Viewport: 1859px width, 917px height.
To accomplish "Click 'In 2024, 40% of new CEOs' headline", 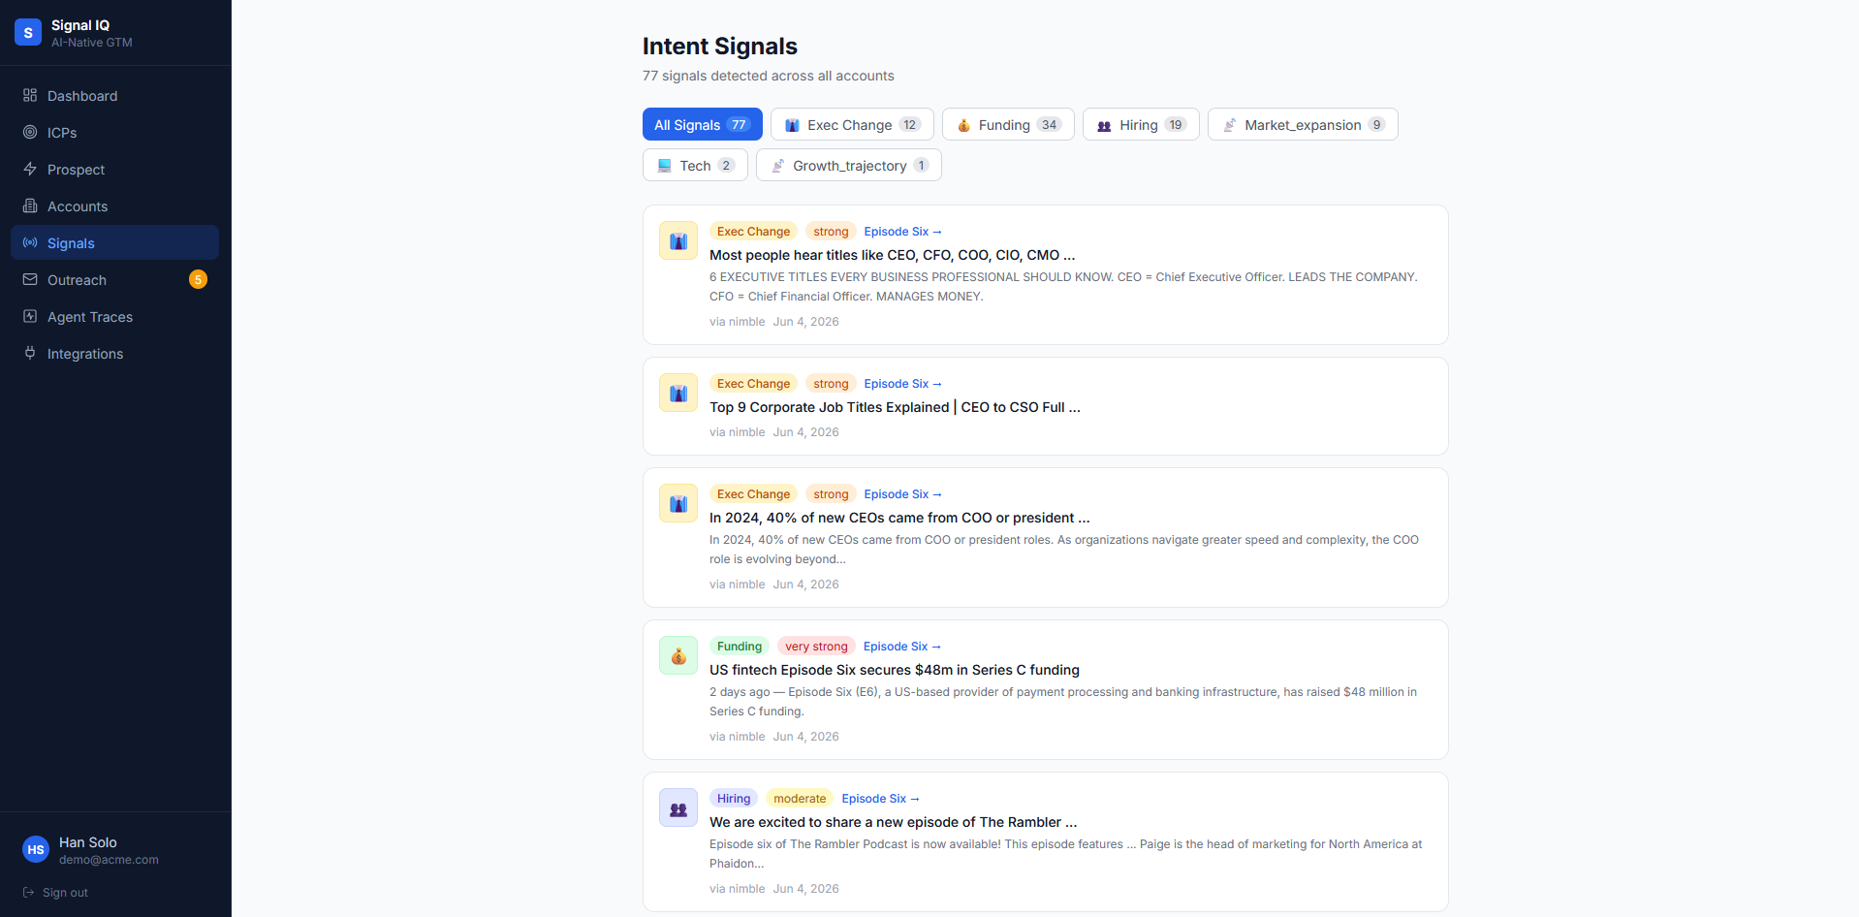I will pyautogui.click(x=899, y=518).
